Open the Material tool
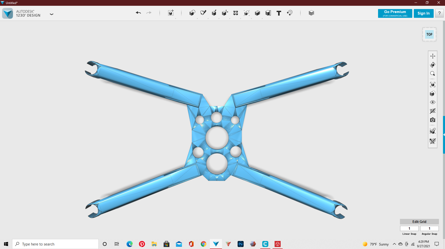 point(311,13)
